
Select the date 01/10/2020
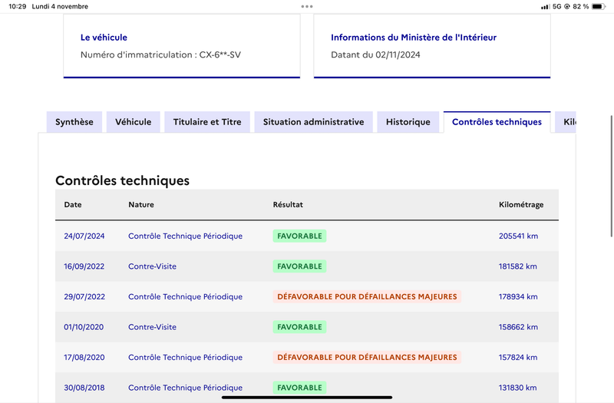coord(84,327)
